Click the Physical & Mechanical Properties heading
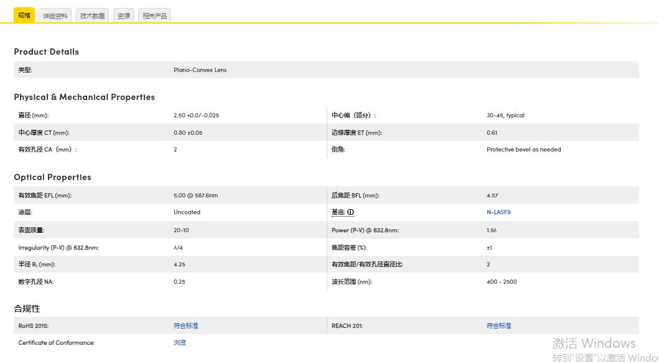The image size is (659, 362). pyautogui.click(x=84, y=97)
